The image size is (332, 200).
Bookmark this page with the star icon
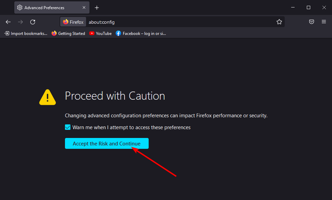coord(279,22)
